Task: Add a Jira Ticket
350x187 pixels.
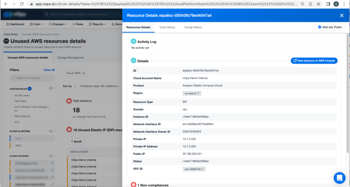Action: pos(329,27)
